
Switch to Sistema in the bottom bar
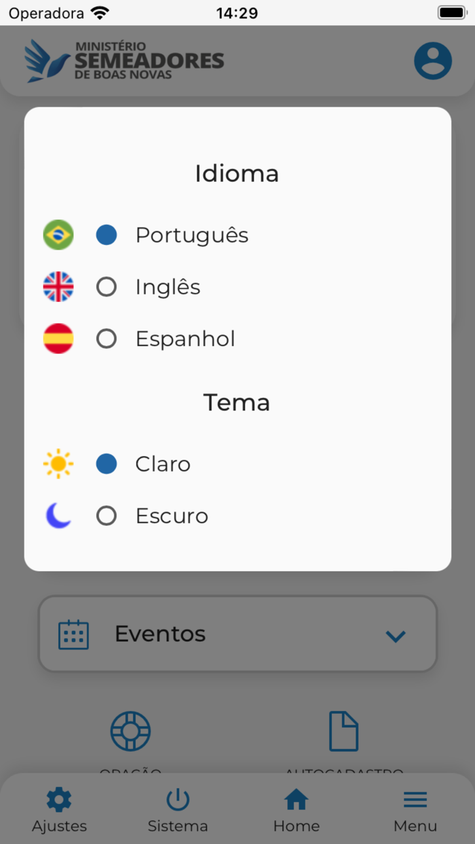click(178, 809)
